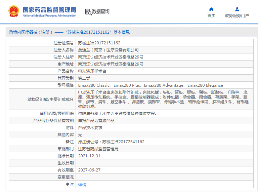Screen dimensions: 258x194
Task: Click the 生产地址 label cell
Action: click(42, 64)
